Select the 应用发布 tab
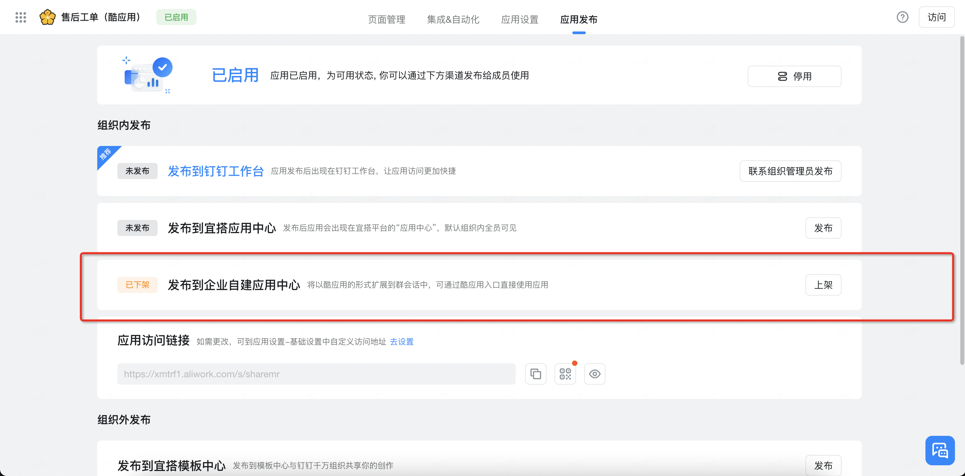Viewport: 965px width, 476px height. coord(578,19)
